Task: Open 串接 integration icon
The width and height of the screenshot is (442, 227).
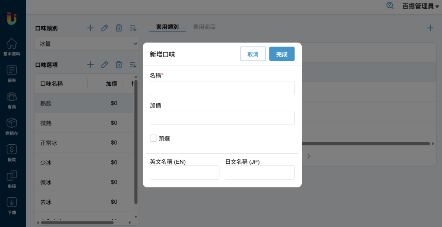Action: coord(12,179)
